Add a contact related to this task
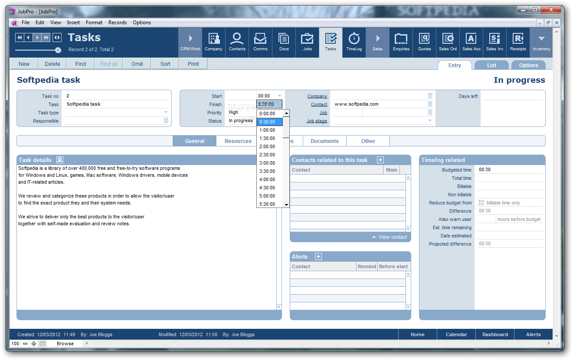 point(380,160)
